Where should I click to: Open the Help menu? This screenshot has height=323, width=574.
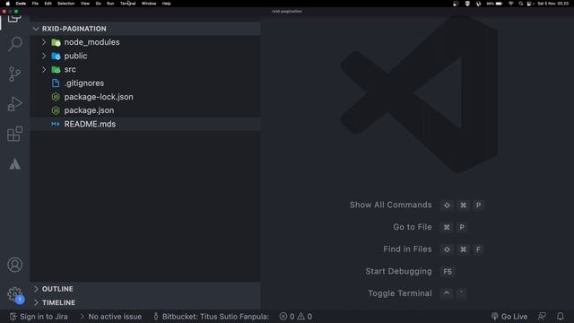tap(166, 4)
